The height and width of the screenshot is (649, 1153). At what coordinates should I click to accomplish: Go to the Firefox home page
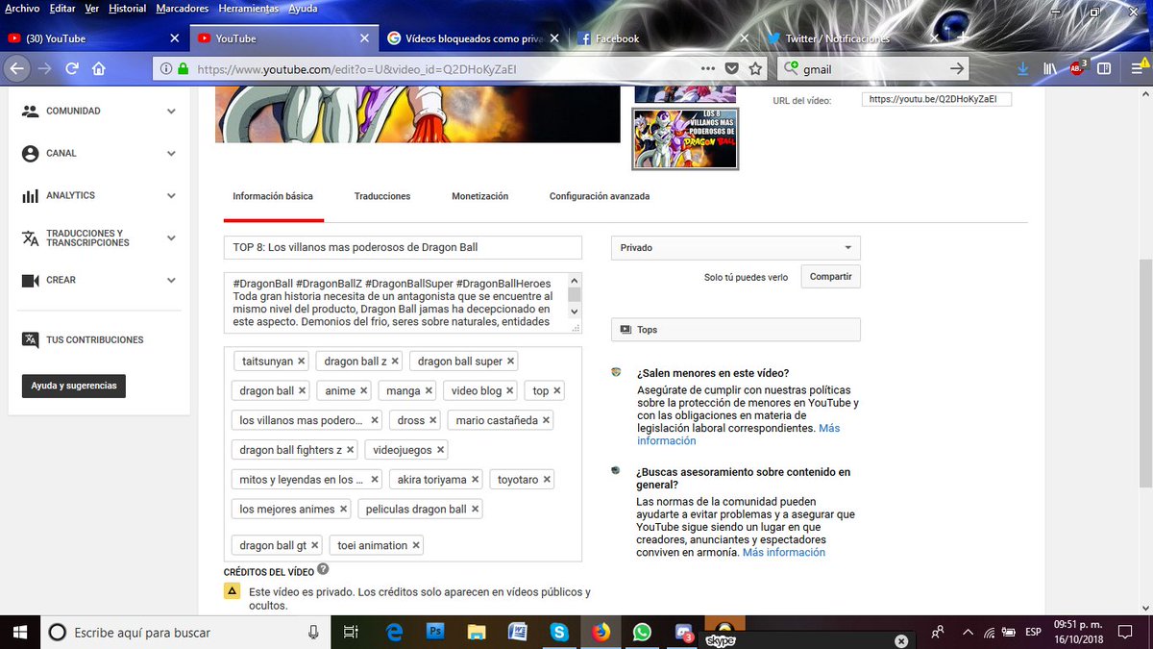tap(98, 68)
